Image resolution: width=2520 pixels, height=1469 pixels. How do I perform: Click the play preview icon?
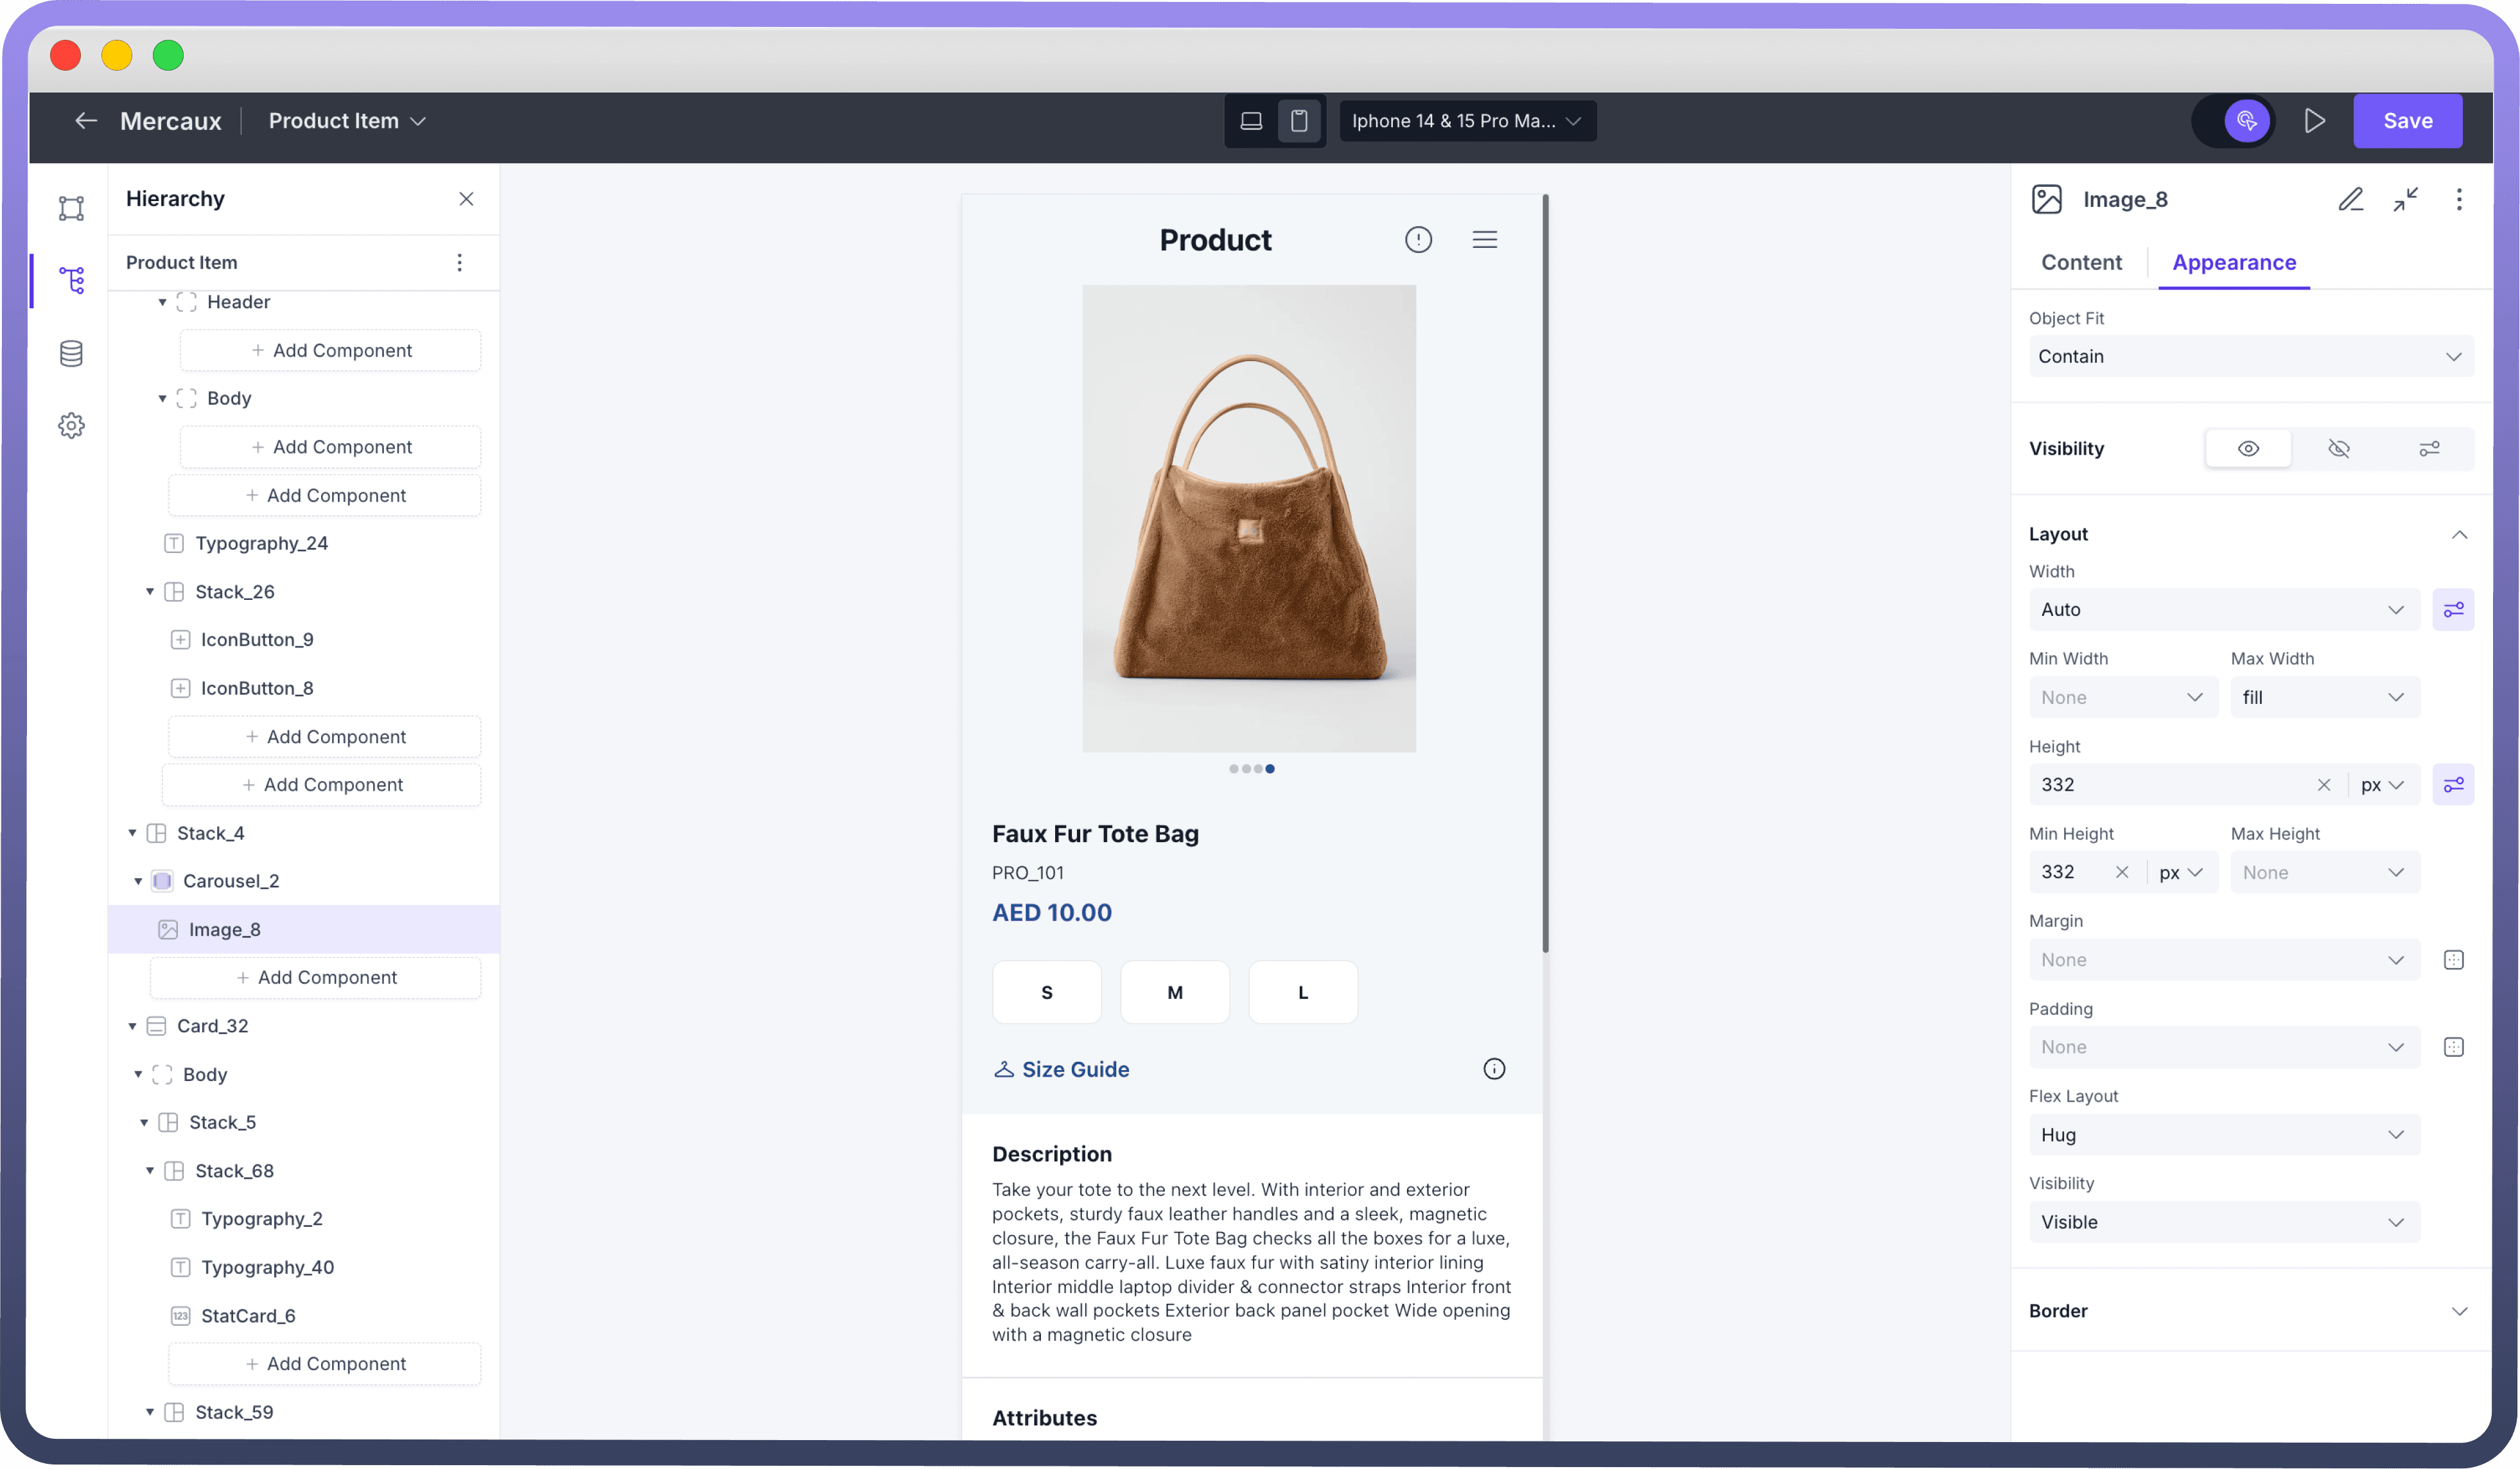click(2314, 121)
